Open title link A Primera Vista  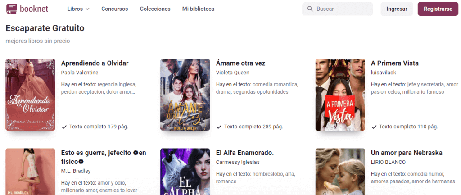coord(394,63)
